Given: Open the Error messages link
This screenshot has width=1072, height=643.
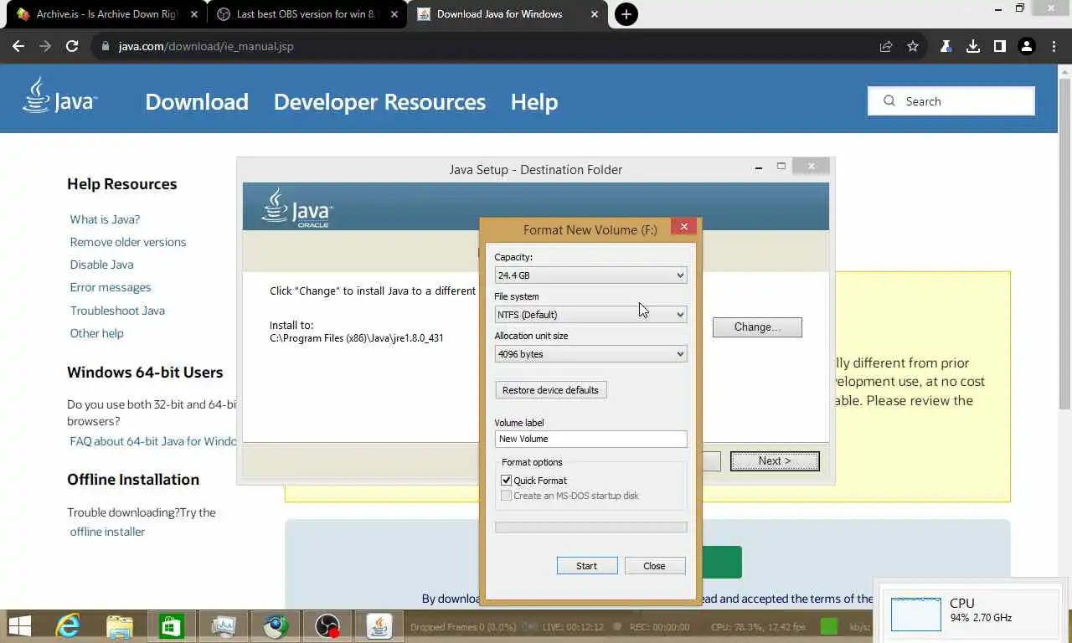Looking at the screenshot, I should click(x=111, y=287).
